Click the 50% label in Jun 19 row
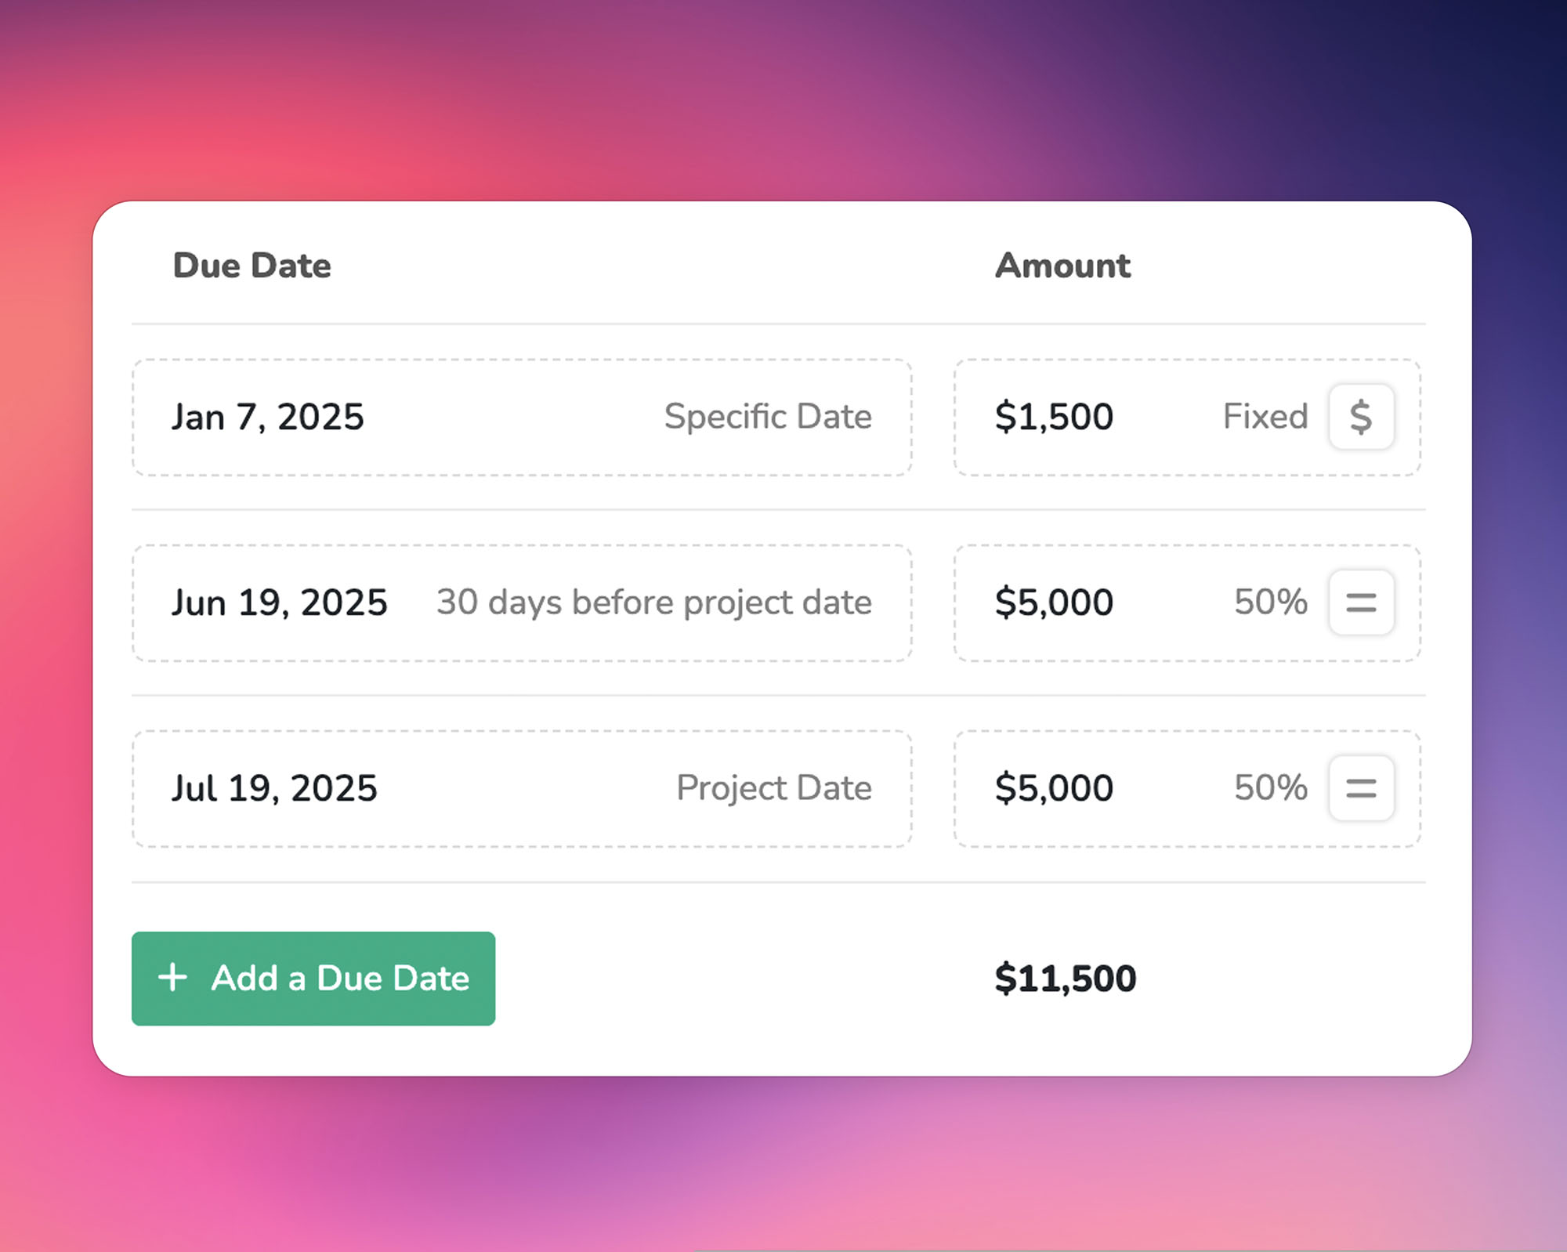 pyautogui.click(x=1271, y=602)
